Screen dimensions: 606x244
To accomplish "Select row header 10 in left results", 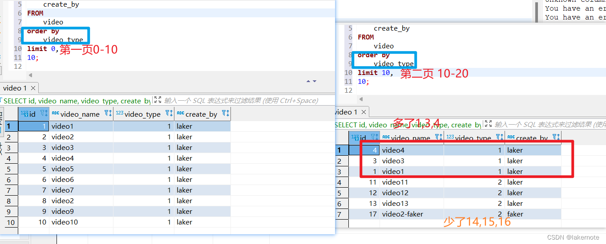I will [x=11, y=222].
